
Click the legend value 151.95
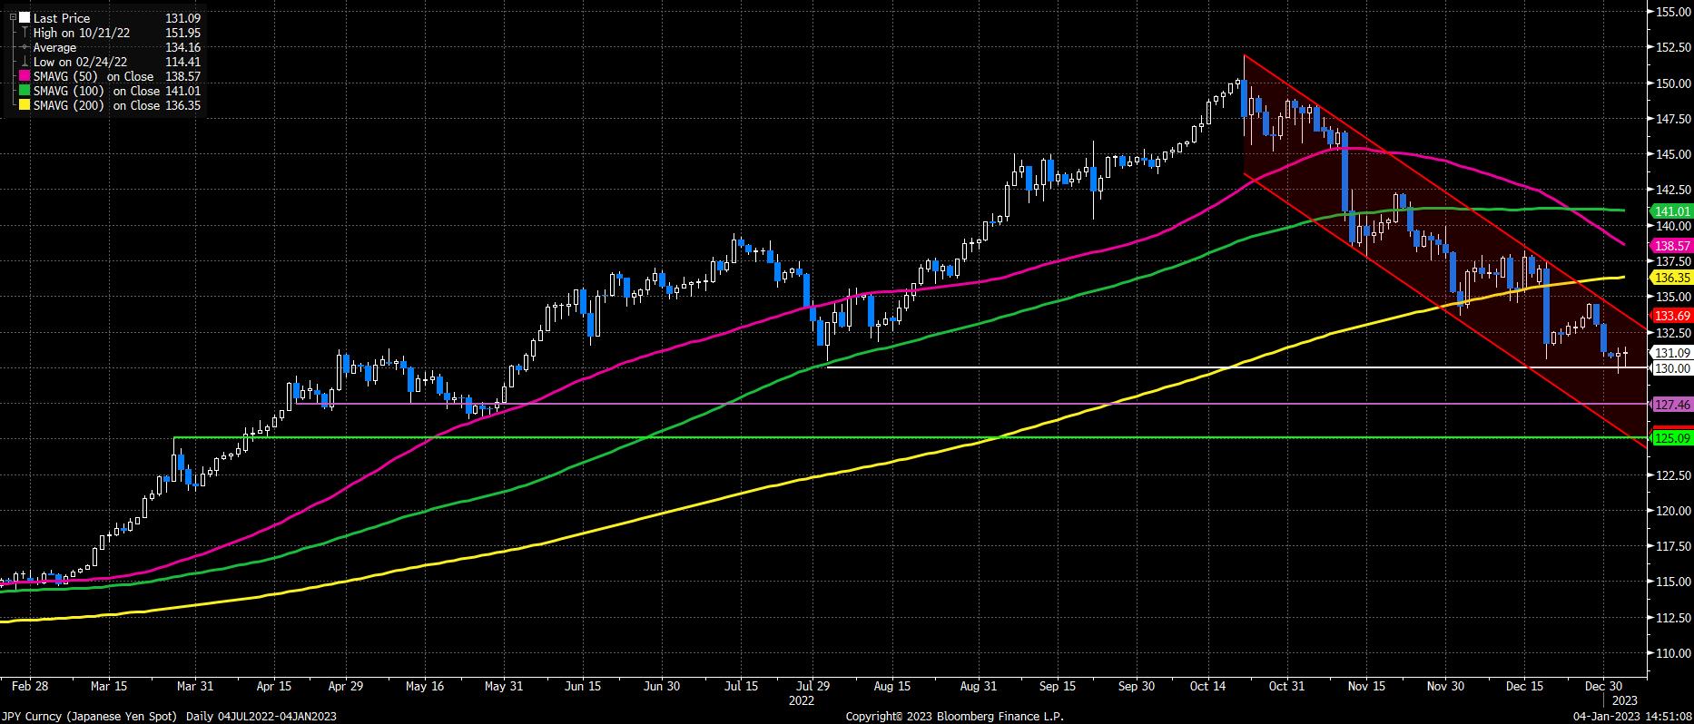click(x=182, y=33)
